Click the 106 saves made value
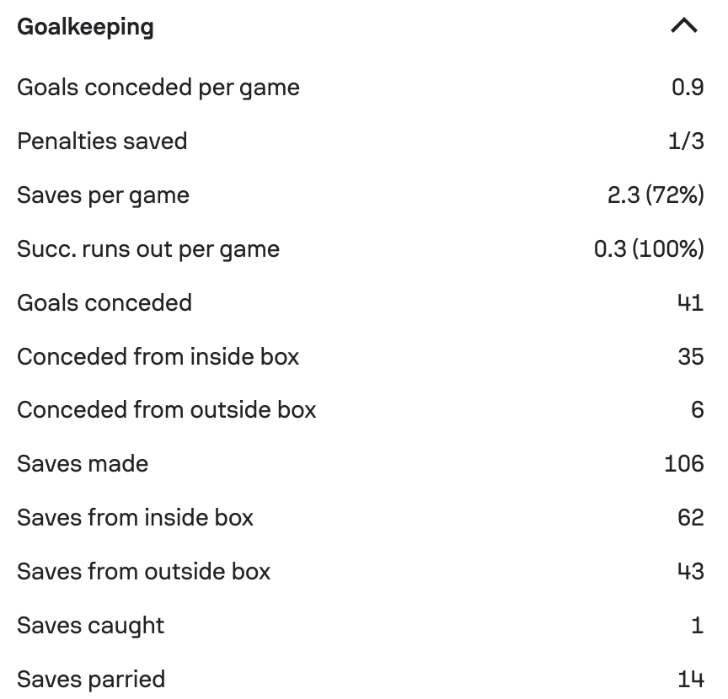The image size is (728, 699). 684,464
